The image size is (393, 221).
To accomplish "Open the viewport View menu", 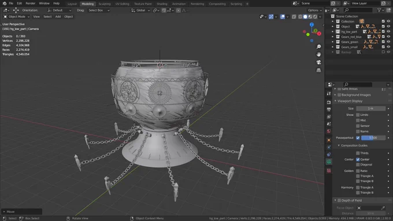I will click(36, 17).
